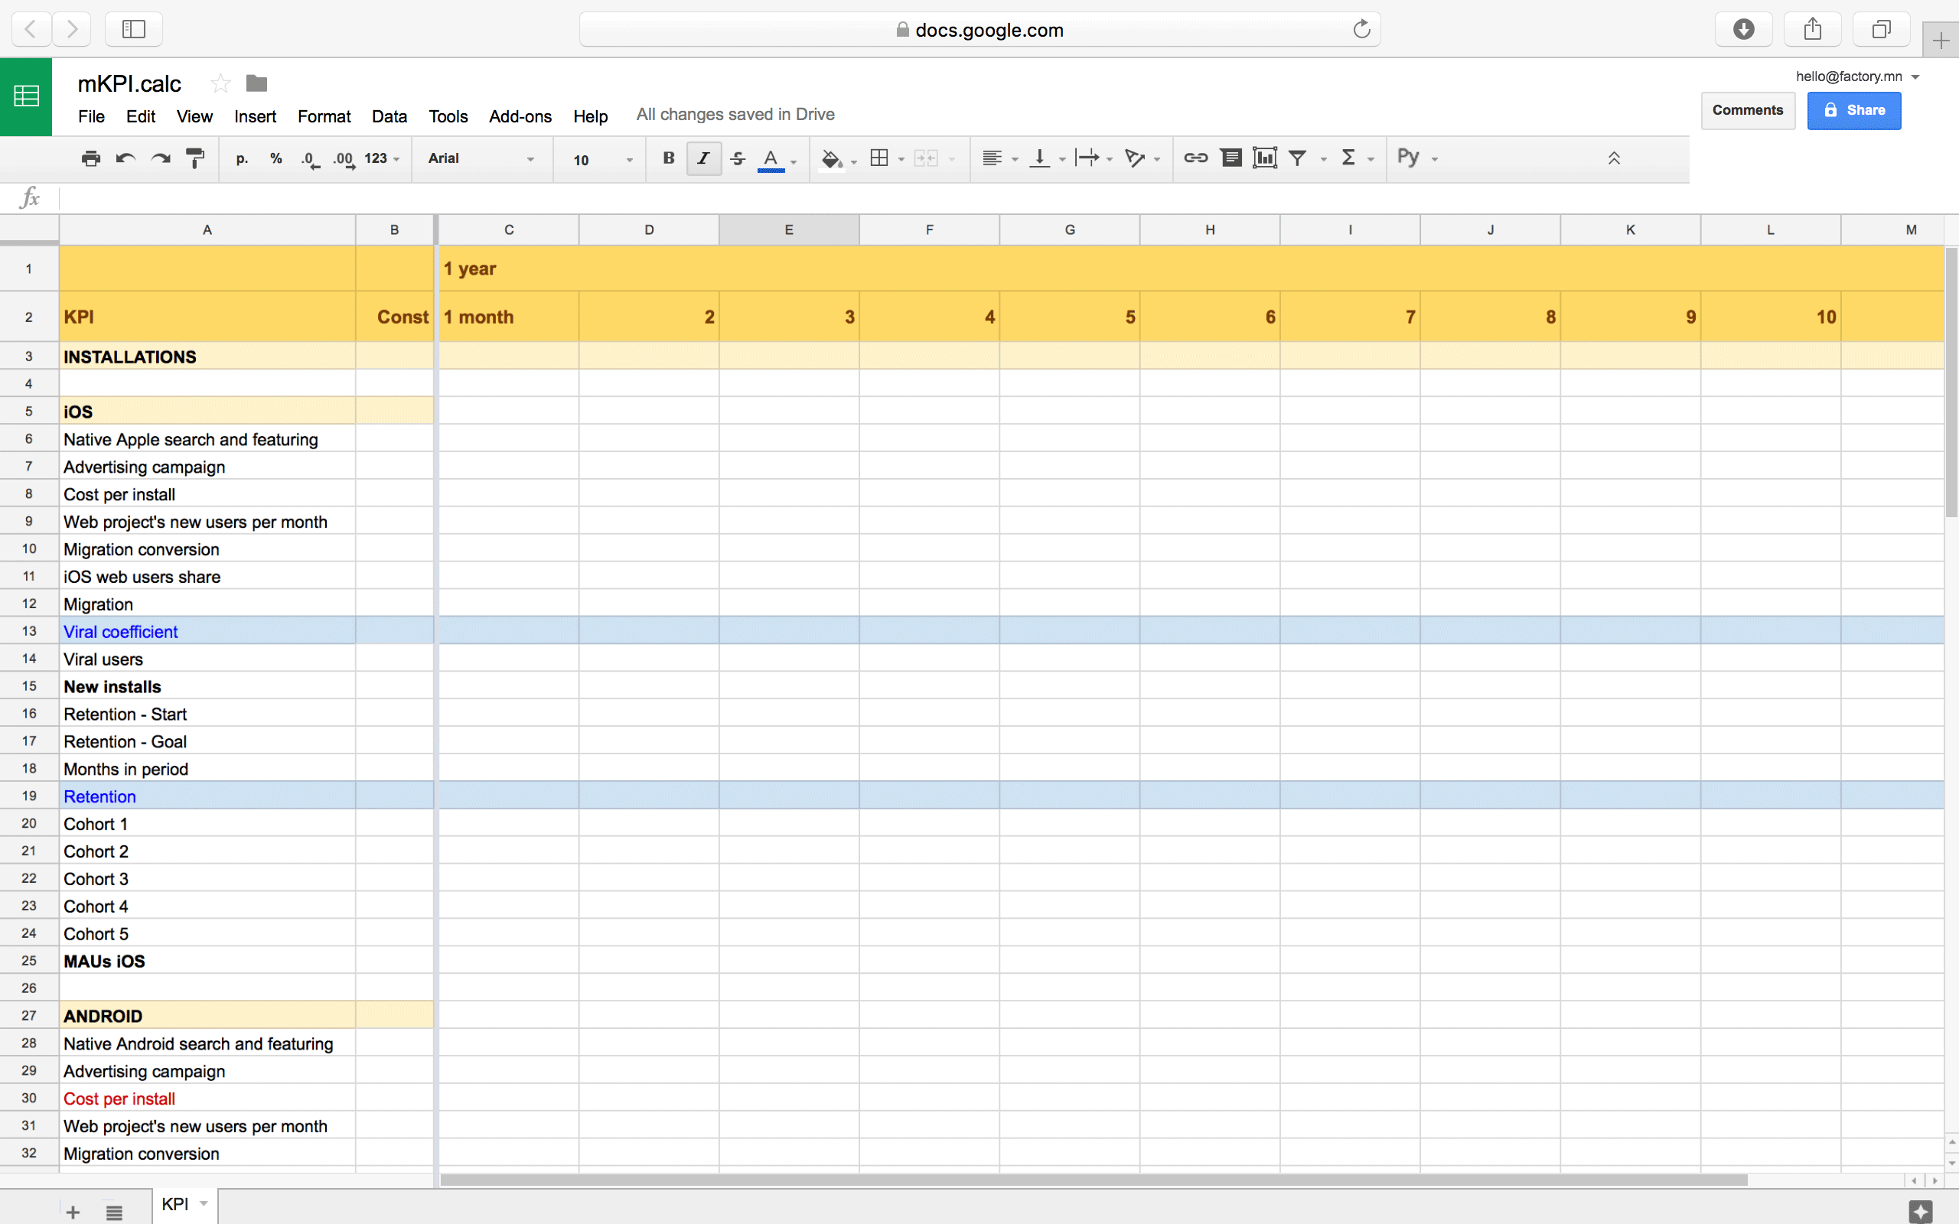
Task: Open the Add-ons menu
Action: click(x=520, y=116)
